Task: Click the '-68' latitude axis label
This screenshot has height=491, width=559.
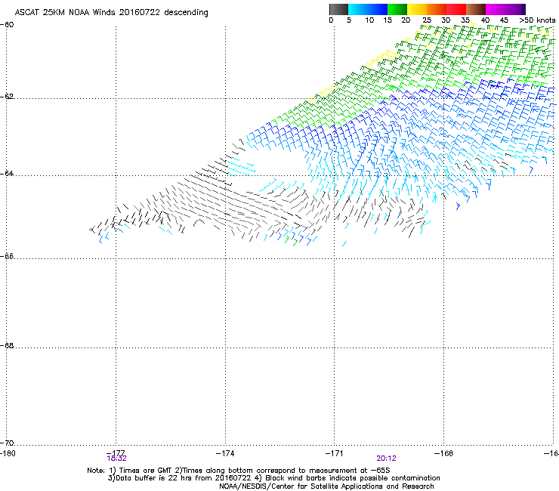Action: click(7, 345)
